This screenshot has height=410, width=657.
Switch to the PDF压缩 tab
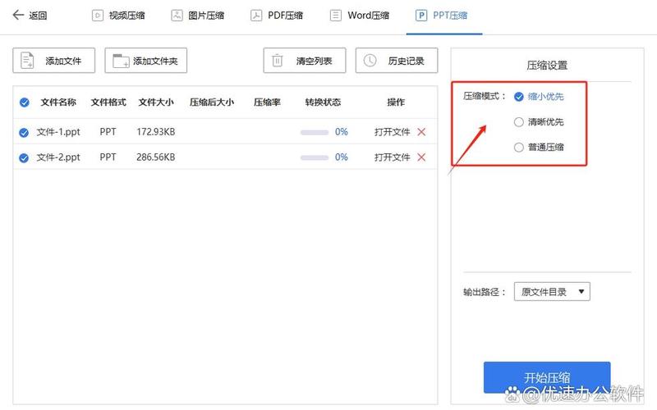click(277, 16)
